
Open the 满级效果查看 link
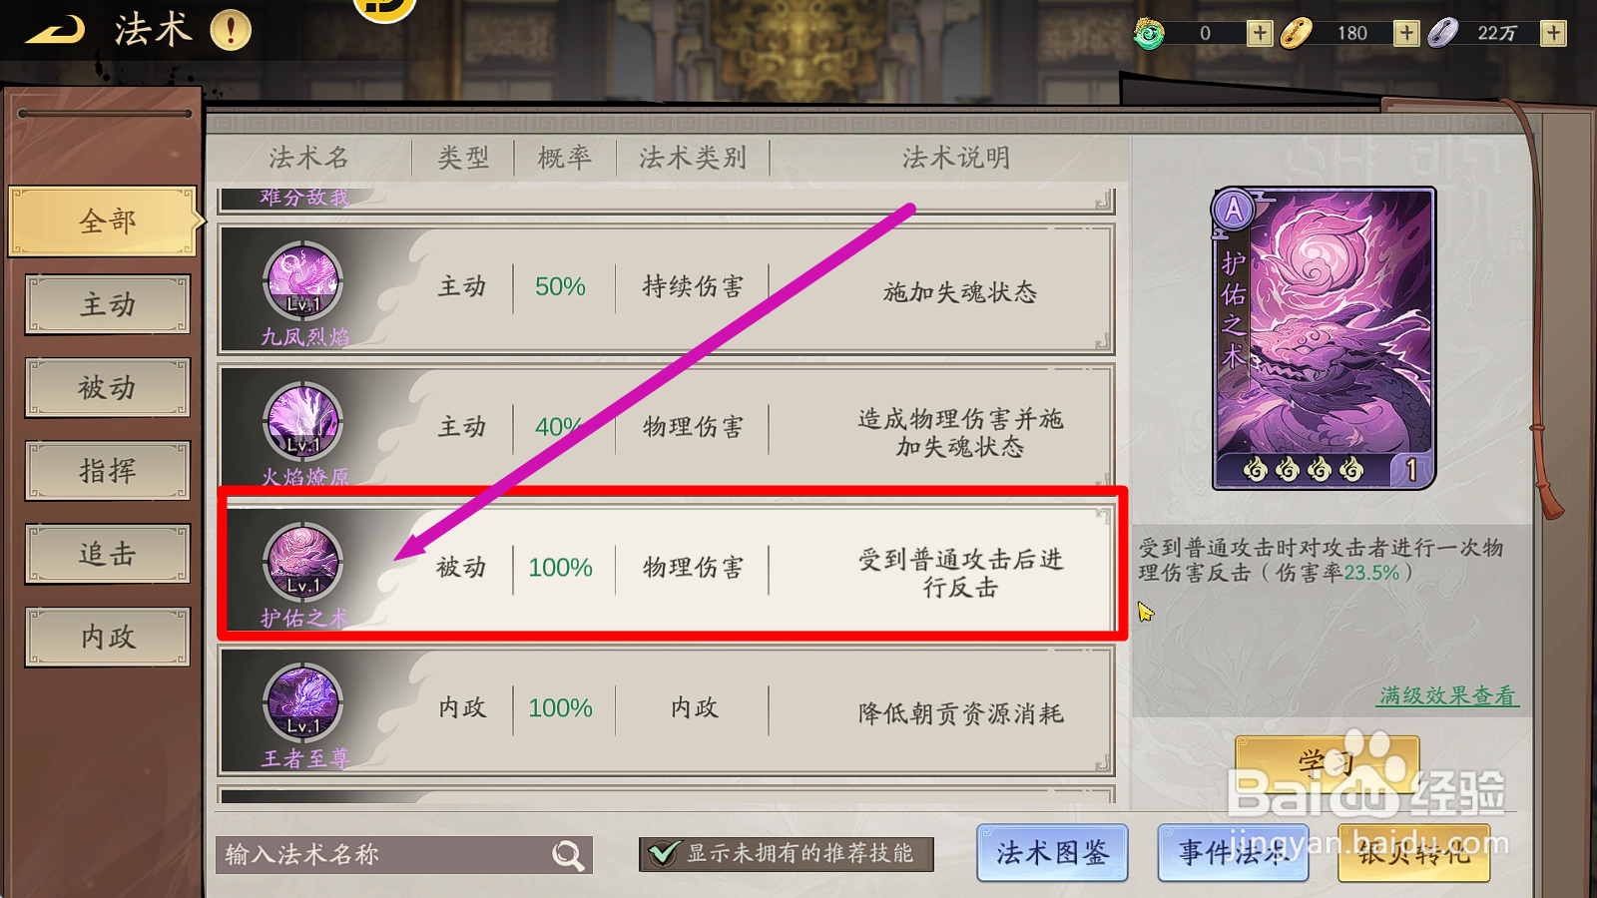pyautogui.click(x=1447, y=695)
